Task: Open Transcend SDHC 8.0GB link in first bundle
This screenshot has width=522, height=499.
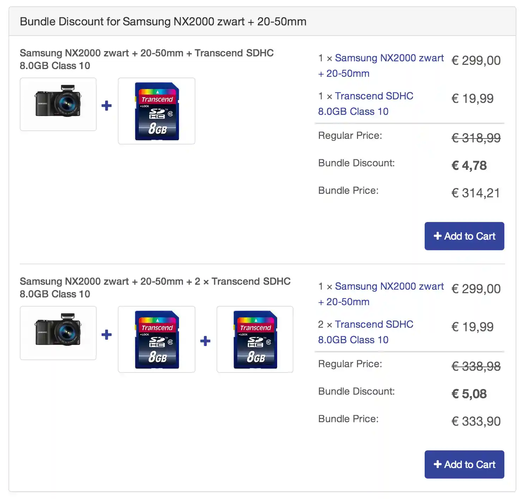Action: click(x=374, y=96)
